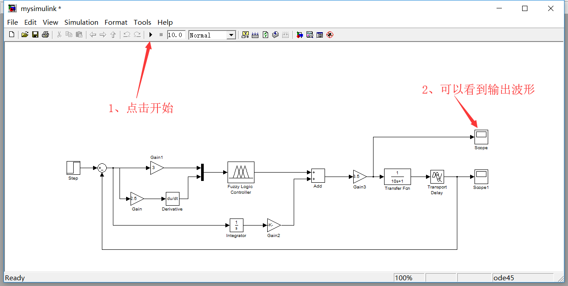
Task: Click the "Transfer Fcn" block label
Action: pos(397,188)
